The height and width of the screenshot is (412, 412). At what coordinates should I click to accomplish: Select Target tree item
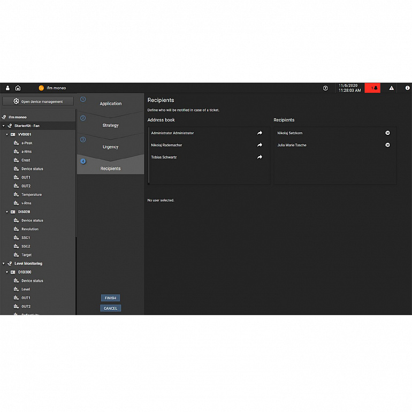pyautogui.click(x=27, y=255)
